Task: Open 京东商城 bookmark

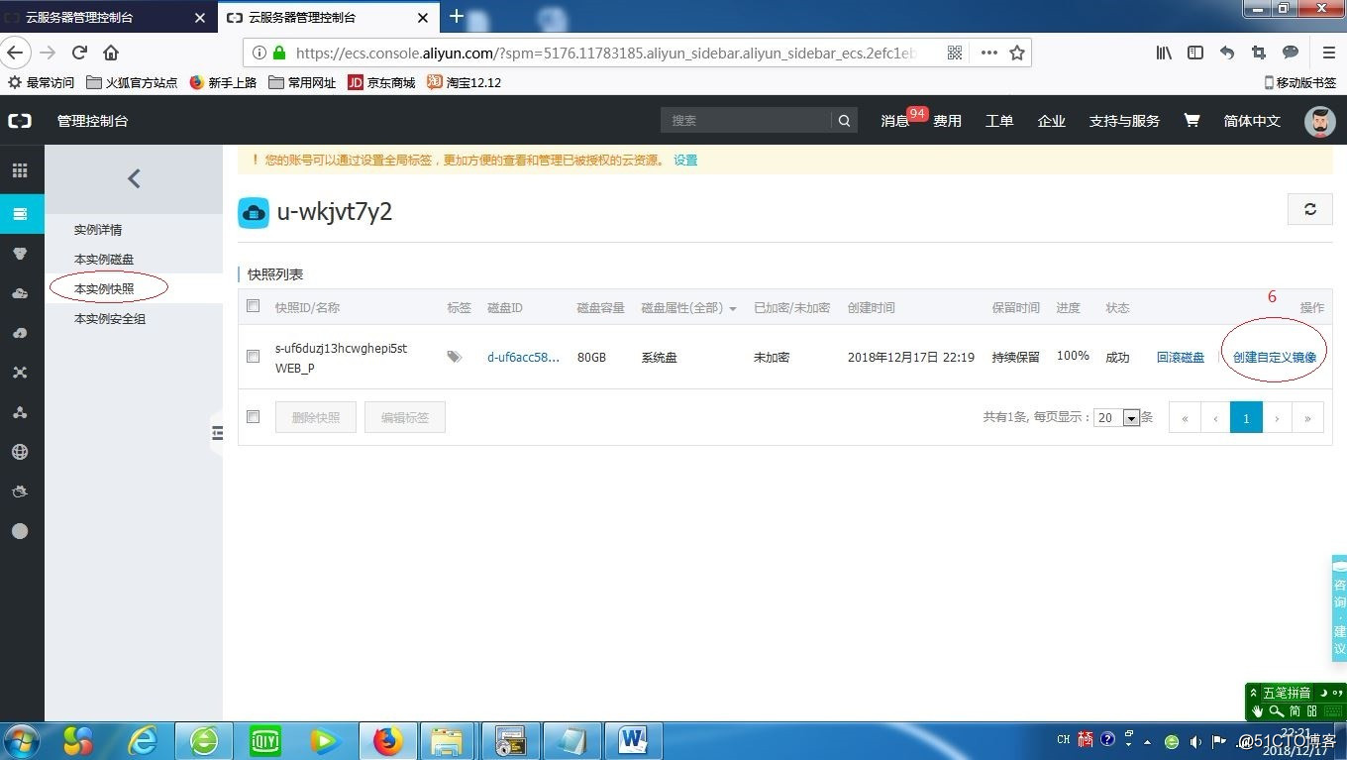Action: (x=381, y=82)
